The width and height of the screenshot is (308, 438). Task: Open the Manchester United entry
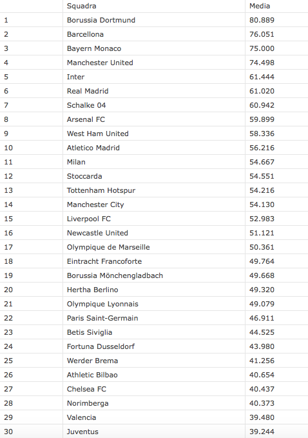(100, 63)
